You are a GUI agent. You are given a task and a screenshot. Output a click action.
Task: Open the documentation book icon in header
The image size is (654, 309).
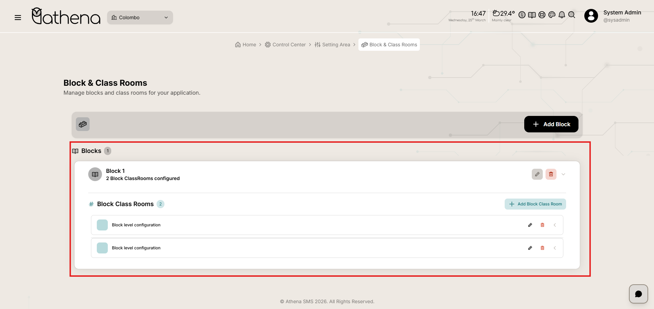532,15
